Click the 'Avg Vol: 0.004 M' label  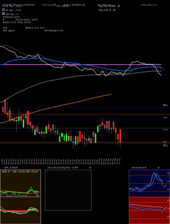coord(109,6)
